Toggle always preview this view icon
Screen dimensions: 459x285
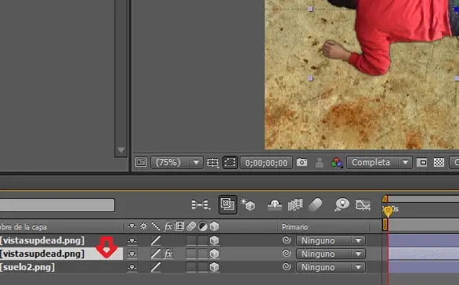141,162
